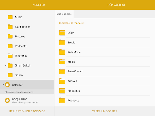This screenshot has width=155, height=116.
Task: Open UTILISATION DU STOCKAGE
Action: (x=27, y=111)
